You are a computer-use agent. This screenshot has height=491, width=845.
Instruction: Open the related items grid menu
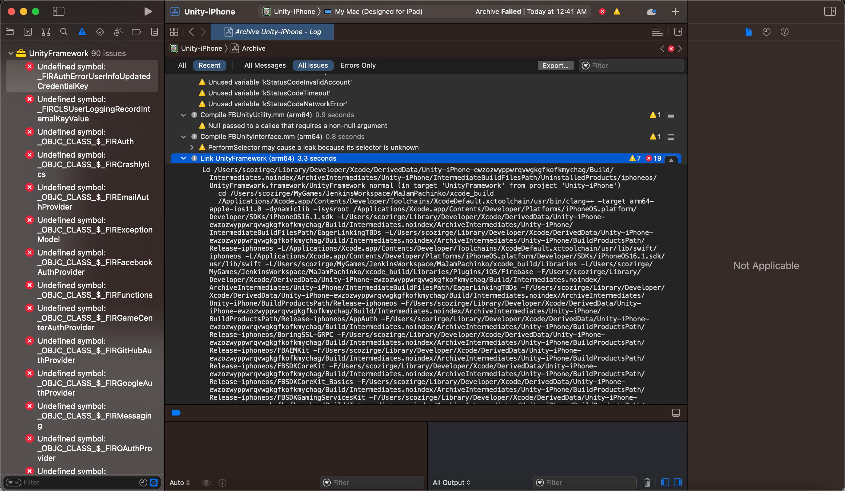pyautogui.click(x=174, y=32)
